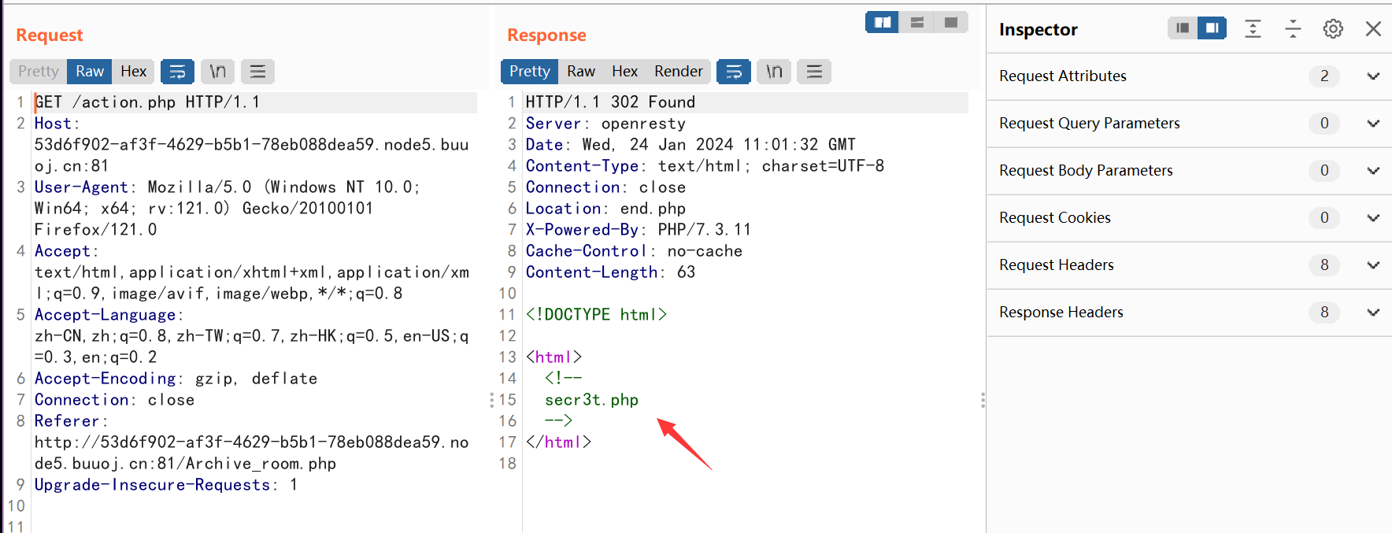Open Render tab in Response panel
Image resolution: width=1392 pixels, height=533 pixels.
tap(679, 72)
